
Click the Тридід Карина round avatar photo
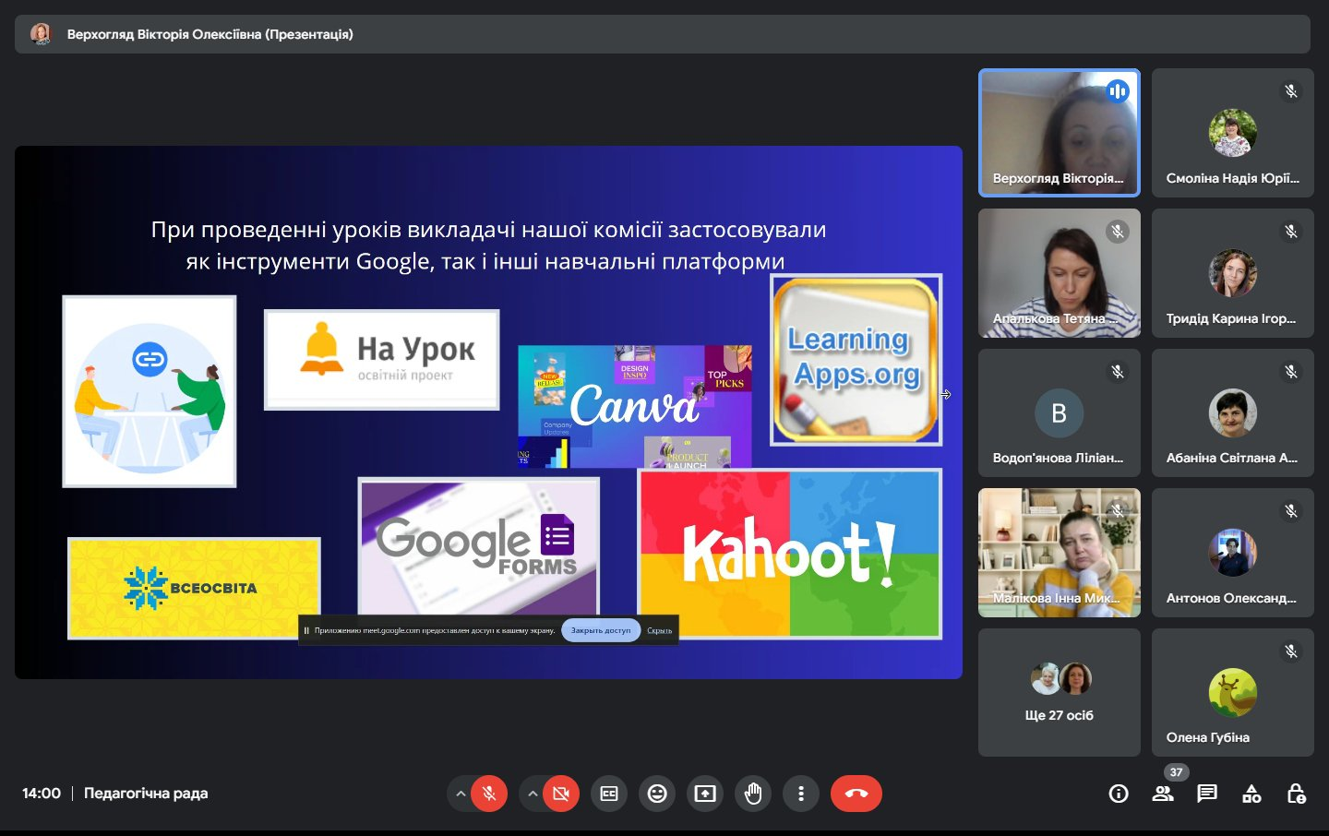1233,273
